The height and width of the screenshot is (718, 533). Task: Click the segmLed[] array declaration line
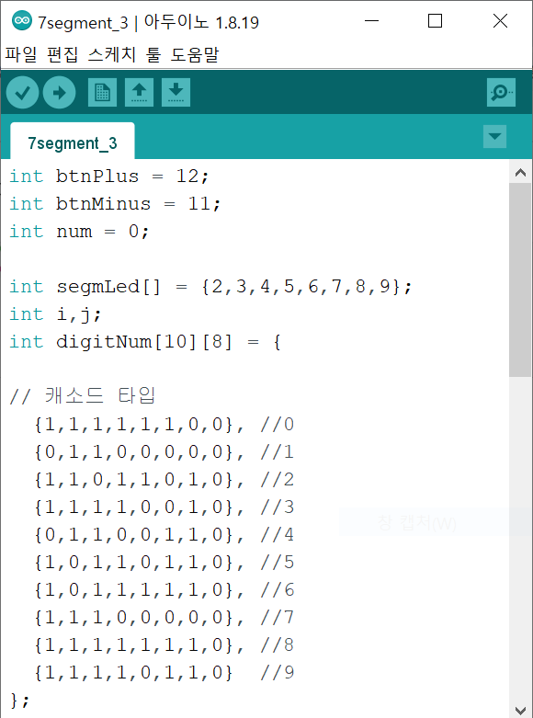210,287
